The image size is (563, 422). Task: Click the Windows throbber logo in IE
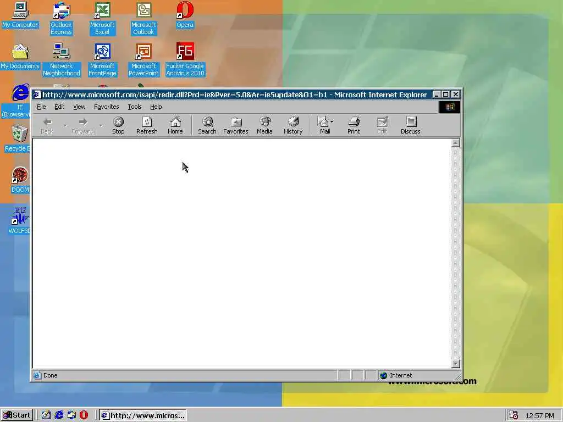pos(450,107)
